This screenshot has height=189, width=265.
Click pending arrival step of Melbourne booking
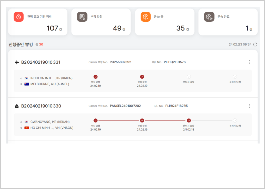pos(235,77)
